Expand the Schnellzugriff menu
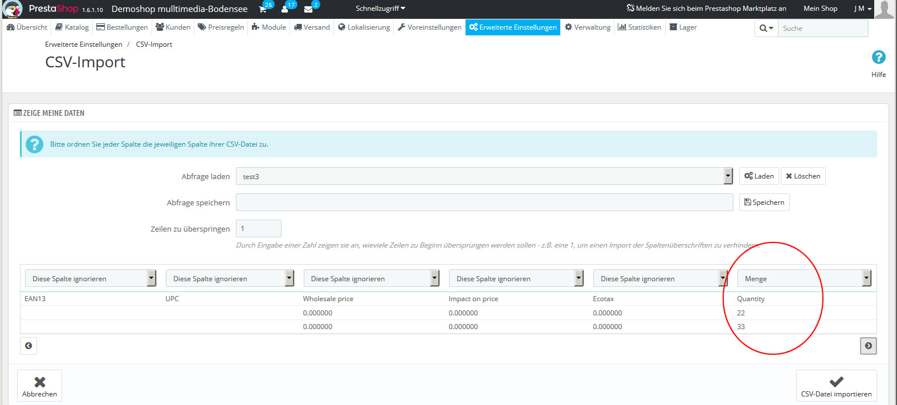Image resolution: width=897 pixels, height=405 pixels. pyautogui.click(x=380, y=9)
